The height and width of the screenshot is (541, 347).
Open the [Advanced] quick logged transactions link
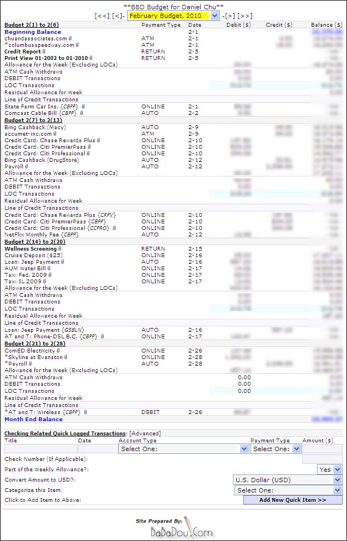(145, 433)
